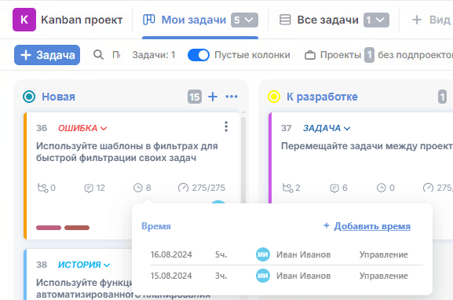This screenshot has height=300, width=453.
Task: Click the purple K project avatar
Action: pyautogui.click(x=24, y=20)
